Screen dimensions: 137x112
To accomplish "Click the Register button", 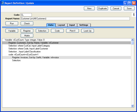I will pos(27,31).
